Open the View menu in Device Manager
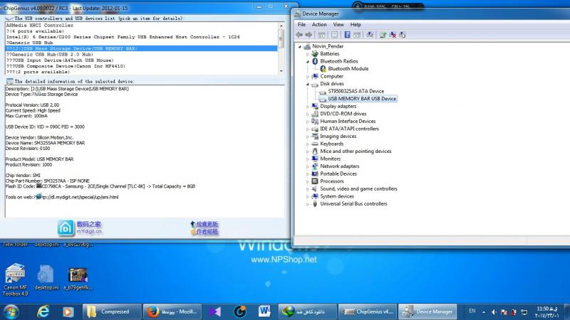The height and width of the screenshot is (320, 570). pos(338,24)
